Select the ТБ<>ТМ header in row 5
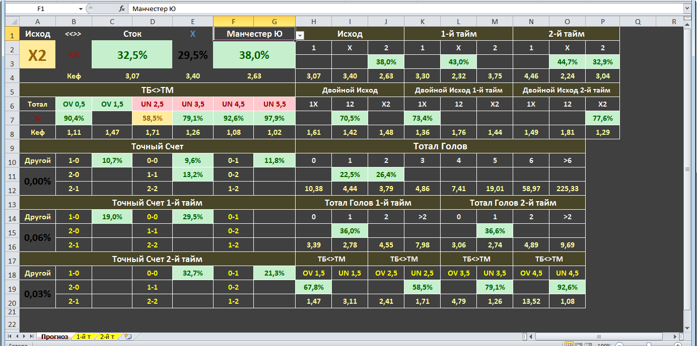 tap(157, 90)
